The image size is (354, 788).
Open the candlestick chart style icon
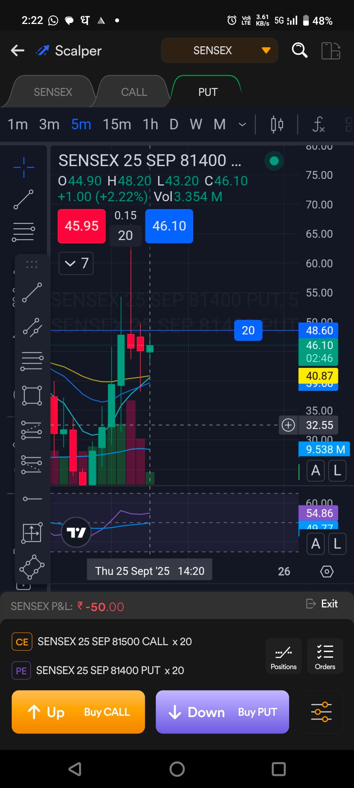pos(277,125)
